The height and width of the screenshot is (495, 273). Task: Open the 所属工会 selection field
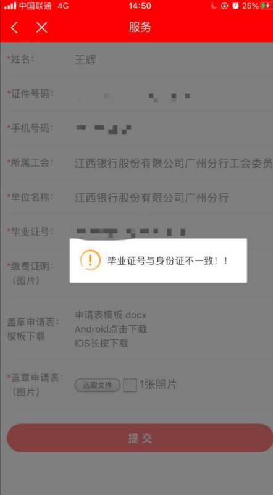[x=136, y=163]
